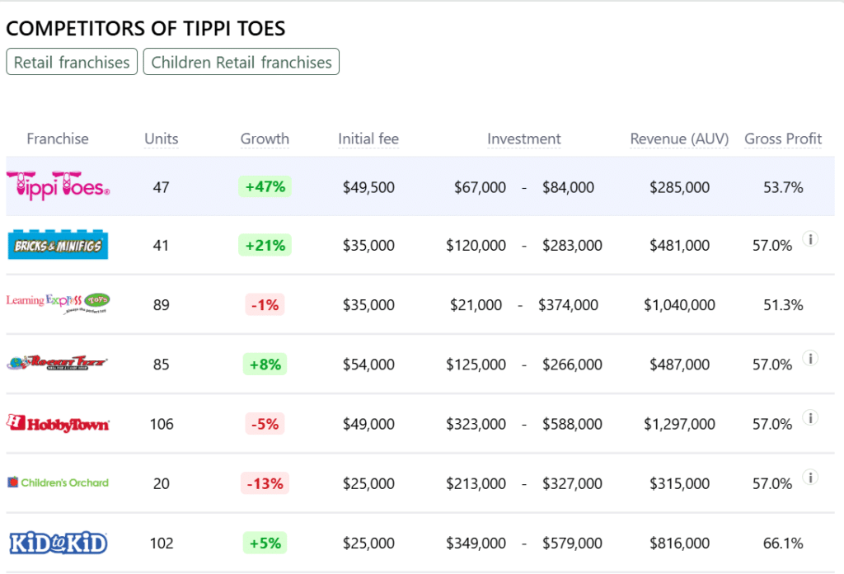Click the $283,000 investment maximum

(x=572, y=246)
